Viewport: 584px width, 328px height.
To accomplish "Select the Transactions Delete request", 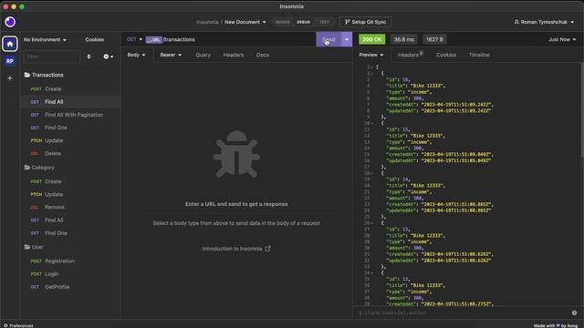I will pyautogui.click(x=70, y=153).
